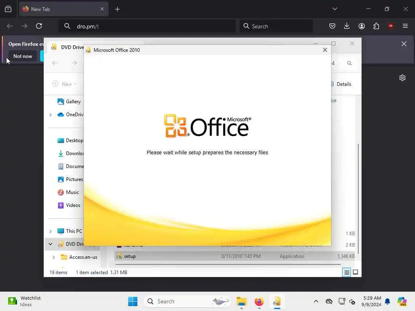The width and height of the screenshot is (415, 311).
Task: Open Videos in the sidebar
Action: pyautogui.click(x=69, y=205)
